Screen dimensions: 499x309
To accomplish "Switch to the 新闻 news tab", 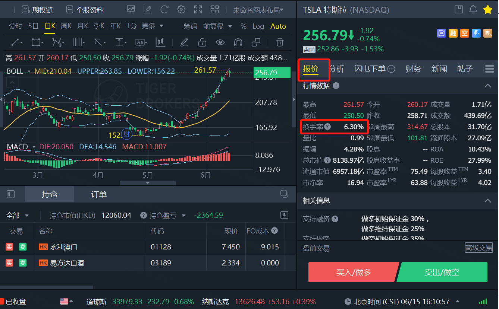I will (439, 69).
